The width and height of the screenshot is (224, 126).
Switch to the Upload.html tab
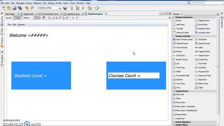click(x=29, y=14)
